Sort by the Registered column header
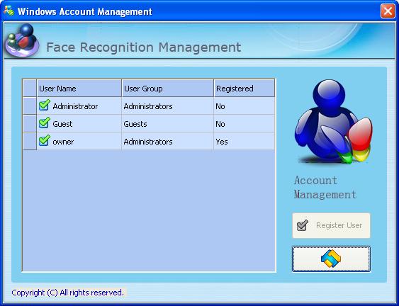The width and height of the screenshot is (399, 306). [245, 89]
